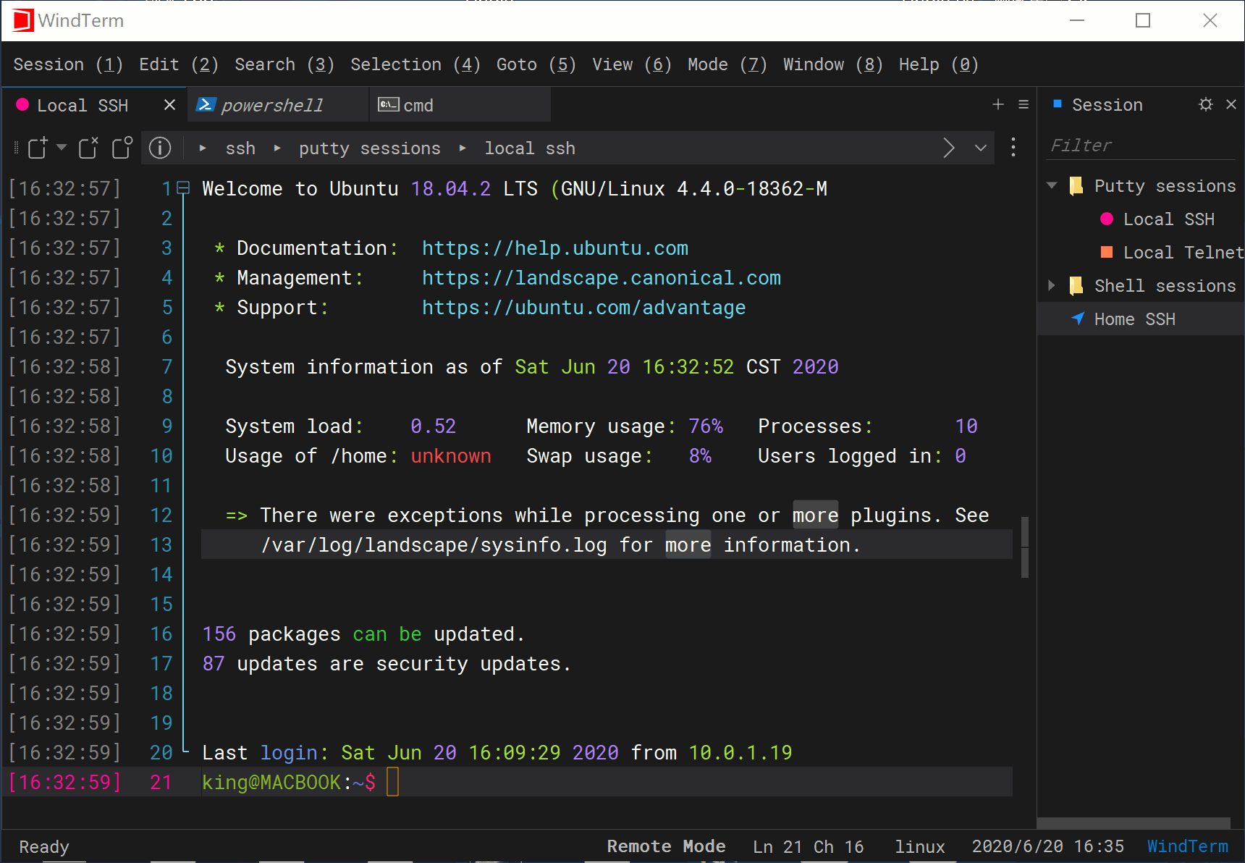Click the Session panel horizontal scrollbar
The width and height of the screenshot is (1245, 863).
pyautogui.click(x=1134, y=823)
